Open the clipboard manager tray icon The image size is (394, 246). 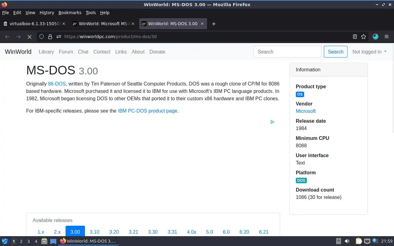pyautogui.click(x=359, y=241)
